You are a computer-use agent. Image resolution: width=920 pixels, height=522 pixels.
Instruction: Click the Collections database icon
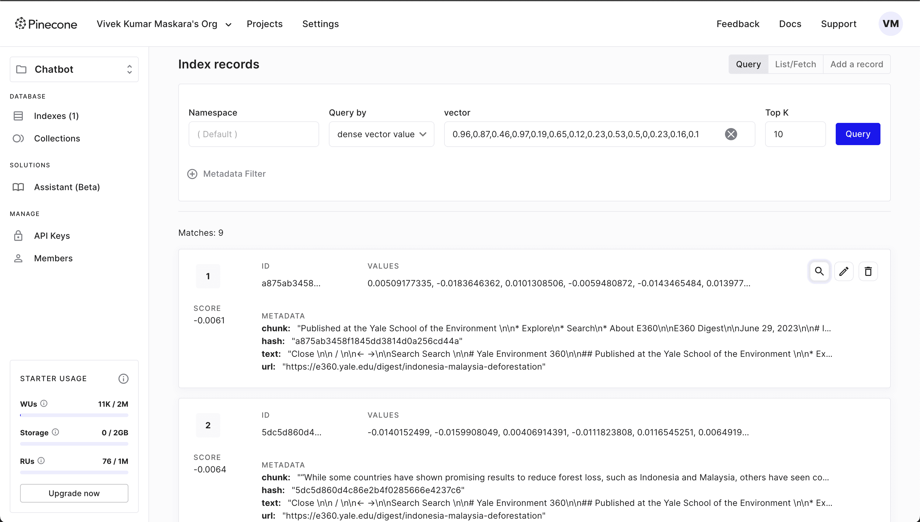(x=18, y=138)
